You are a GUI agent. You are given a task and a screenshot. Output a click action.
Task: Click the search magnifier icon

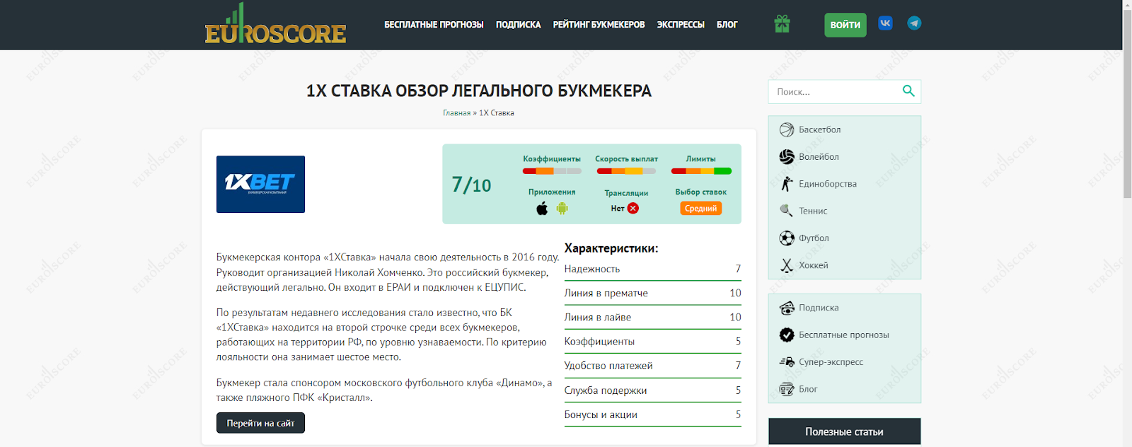click(908, 91)
